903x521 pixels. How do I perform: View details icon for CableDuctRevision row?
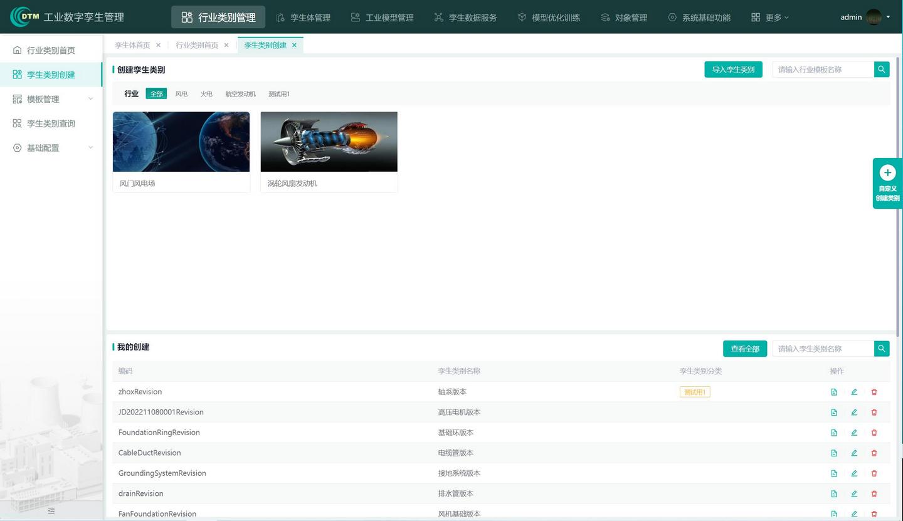click(834, 453)
